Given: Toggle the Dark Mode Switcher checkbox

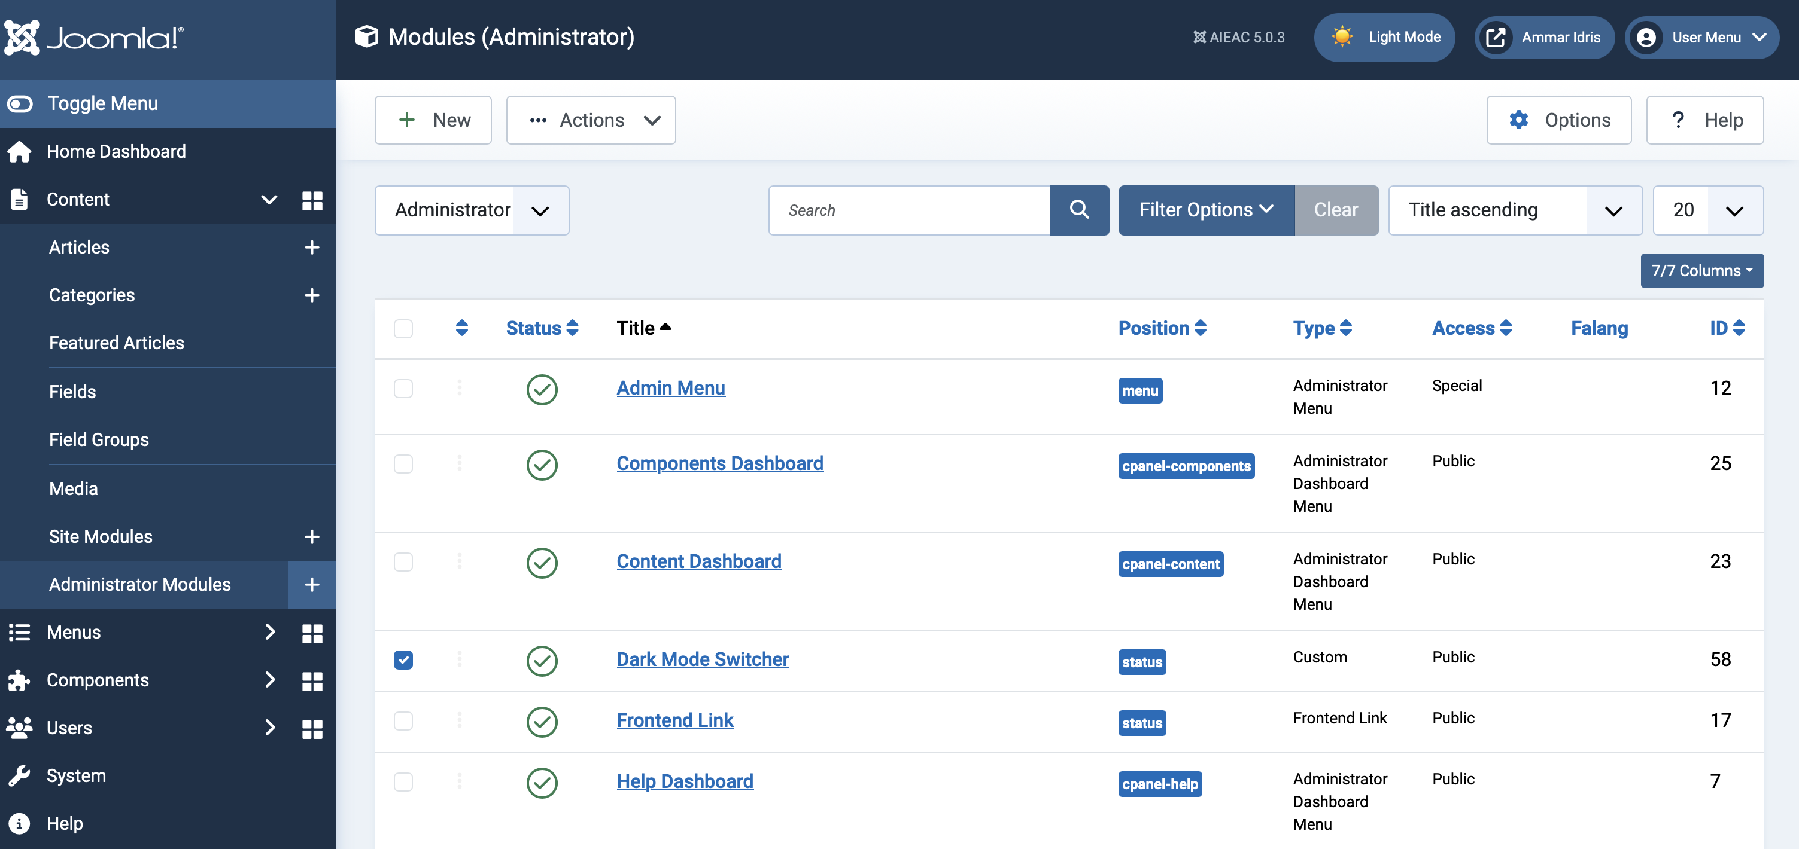Looking at the screenshot, I should [403, 659].
